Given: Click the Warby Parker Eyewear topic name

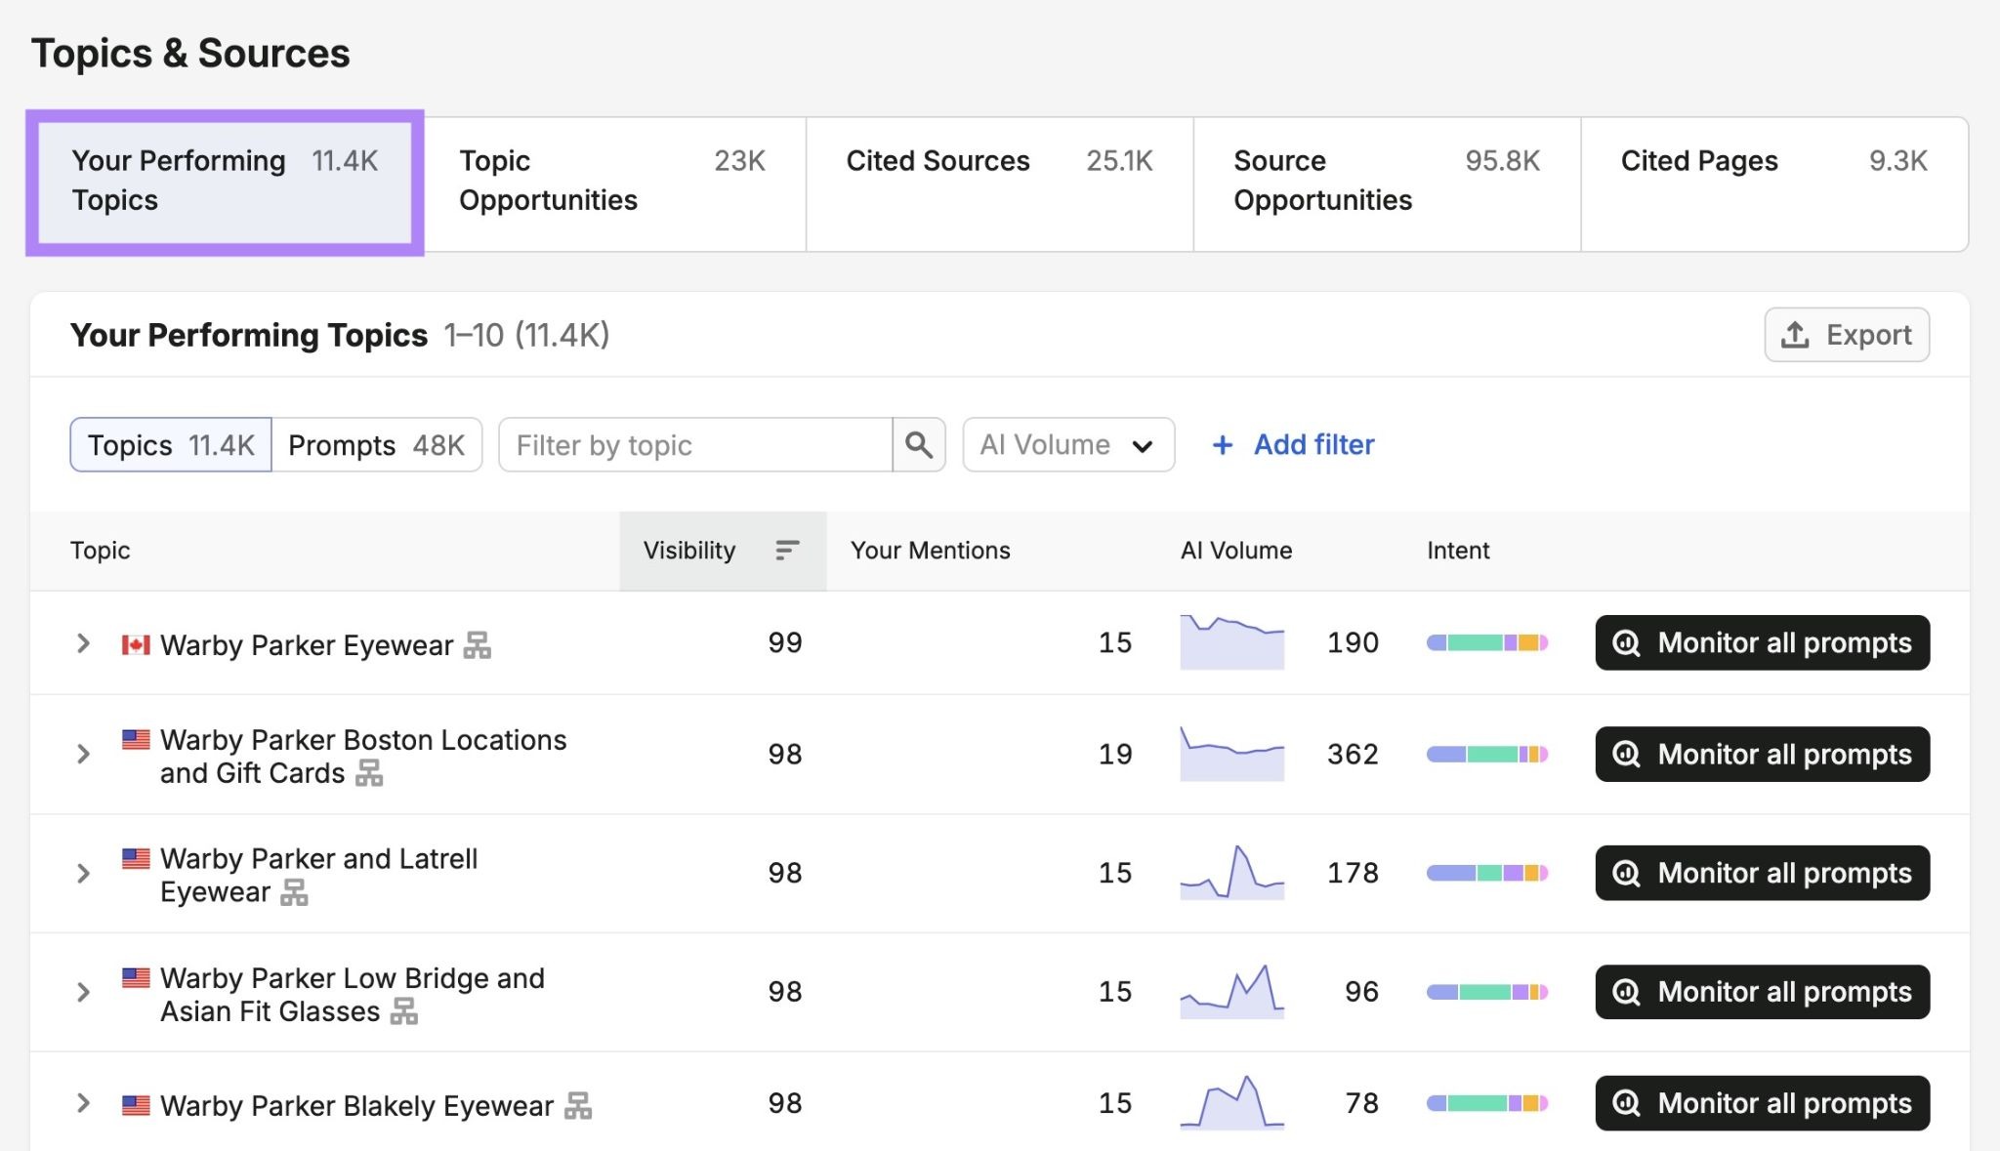Looking at the screenshot, I should [x=307, y=645].
